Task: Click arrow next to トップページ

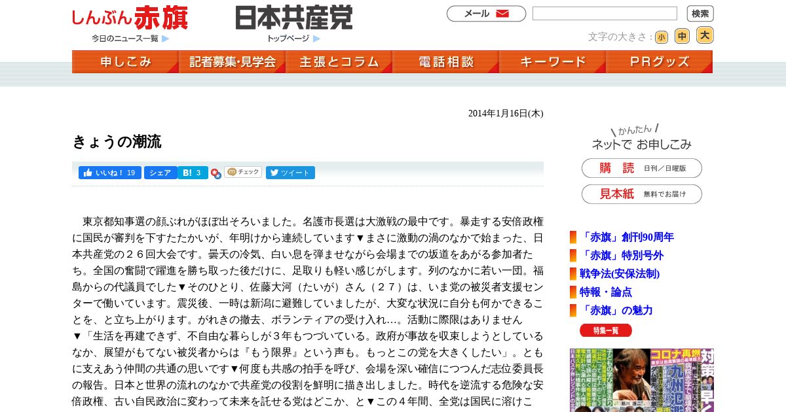Action: pyautogui.click(x=317, y=39)
